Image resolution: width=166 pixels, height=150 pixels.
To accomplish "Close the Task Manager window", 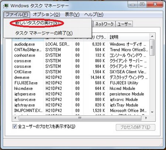I will (155, 5).
